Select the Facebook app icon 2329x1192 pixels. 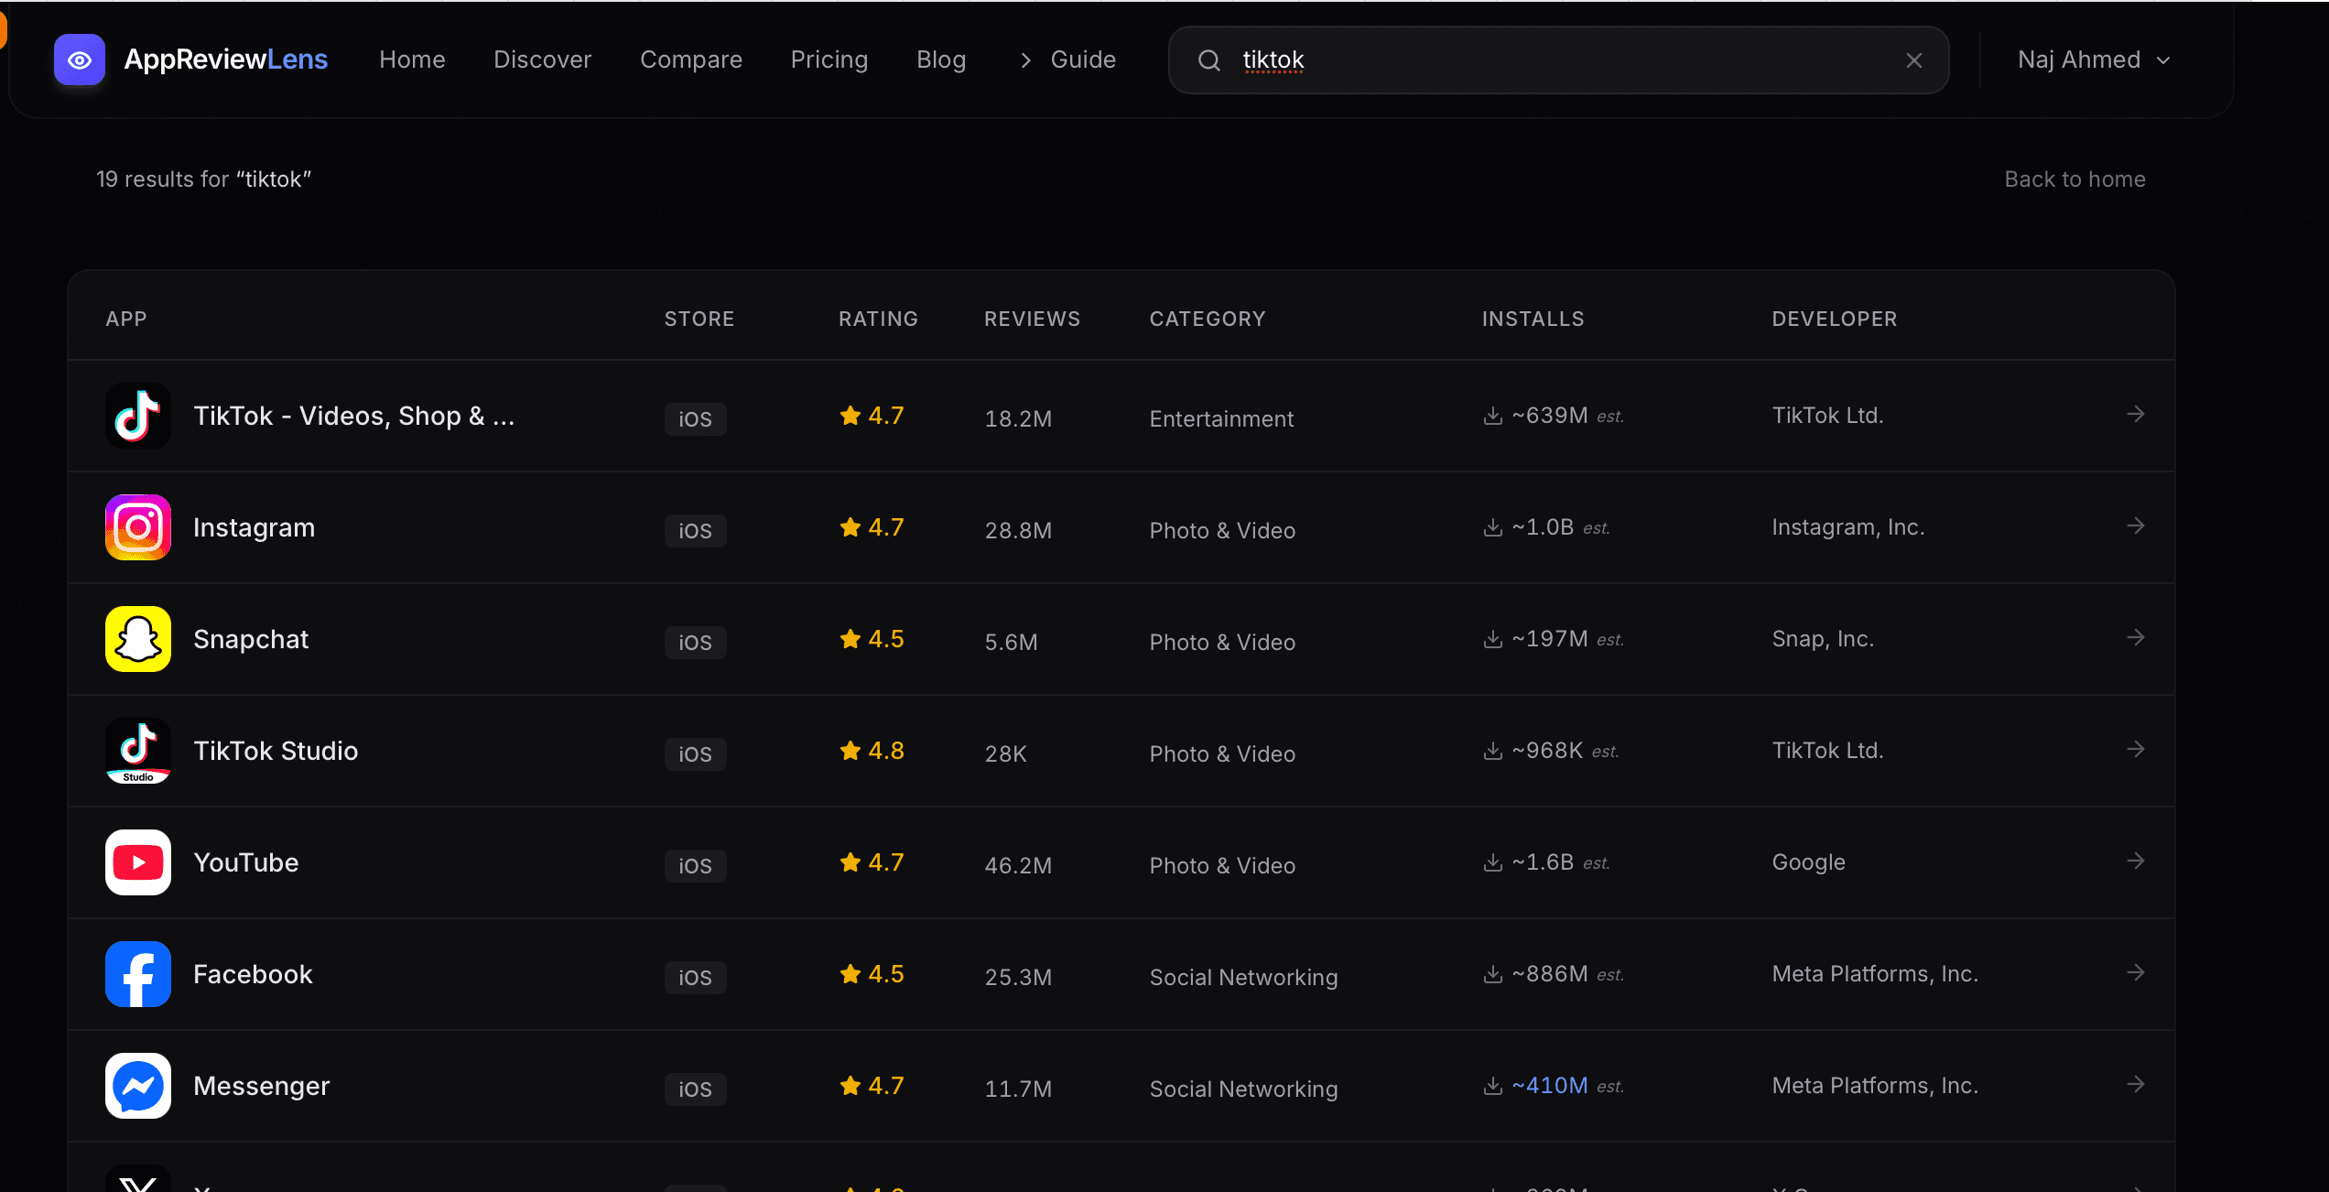coord(137,974)
